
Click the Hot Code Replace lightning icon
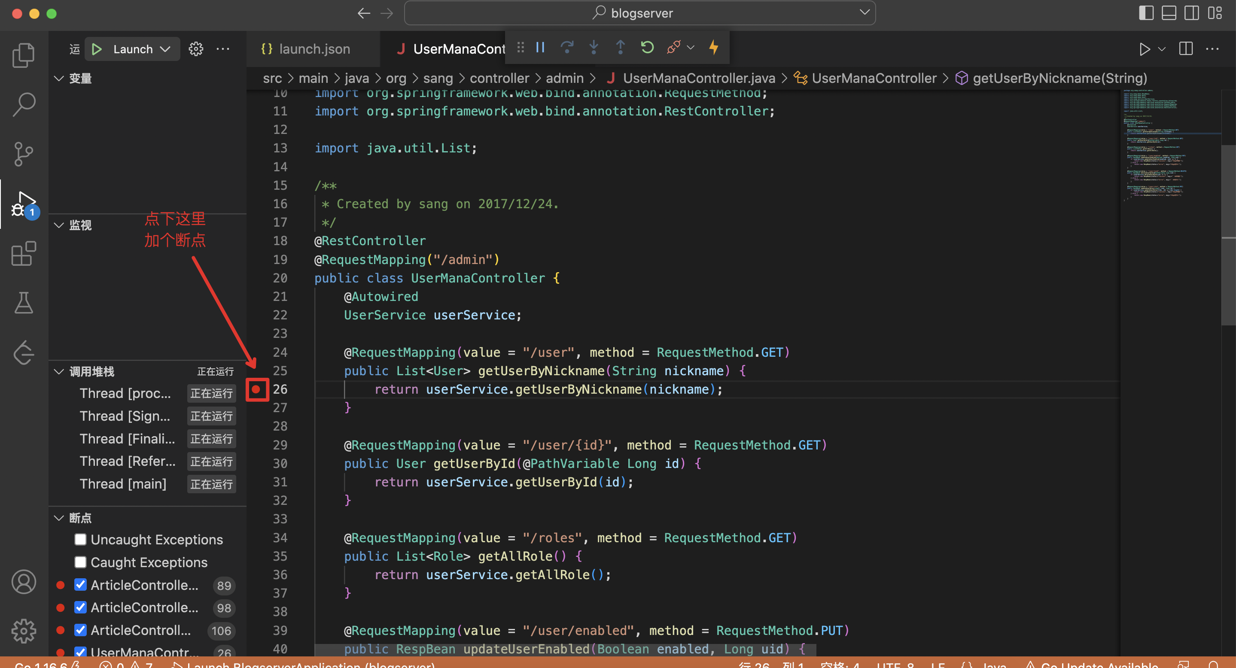click(713, 48)
